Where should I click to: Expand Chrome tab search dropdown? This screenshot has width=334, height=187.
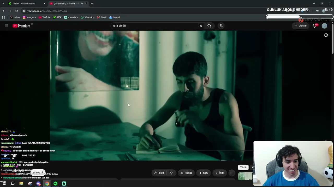3,4
